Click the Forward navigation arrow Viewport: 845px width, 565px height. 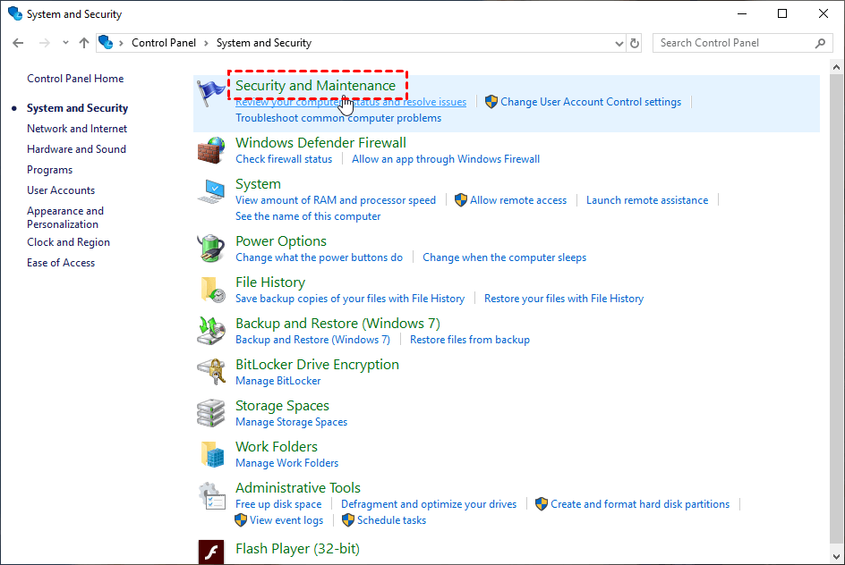[44, 43]
